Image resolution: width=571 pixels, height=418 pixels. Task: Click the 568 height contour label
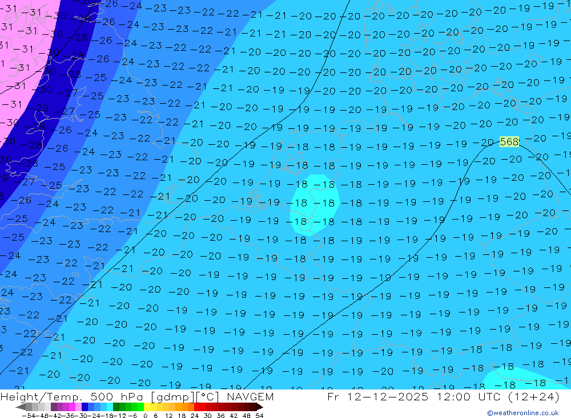(x=509, y=141)
